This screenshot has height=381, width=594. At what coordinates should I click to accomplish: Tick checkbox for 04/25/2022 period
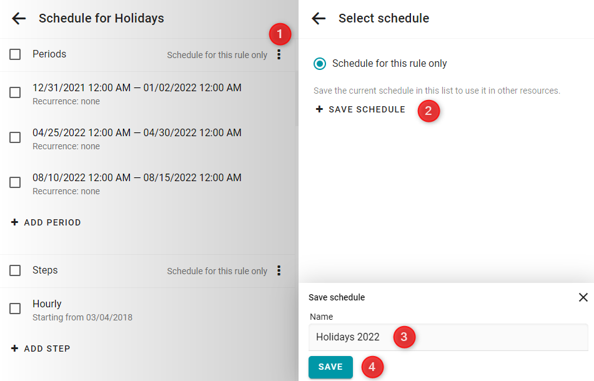click(x=15, y=137)
